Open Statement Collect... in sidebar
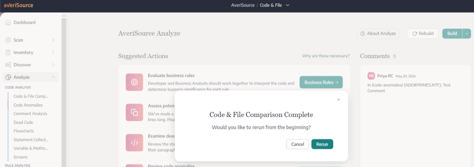This screenshot has width=474, height=167. pos(31,140)
